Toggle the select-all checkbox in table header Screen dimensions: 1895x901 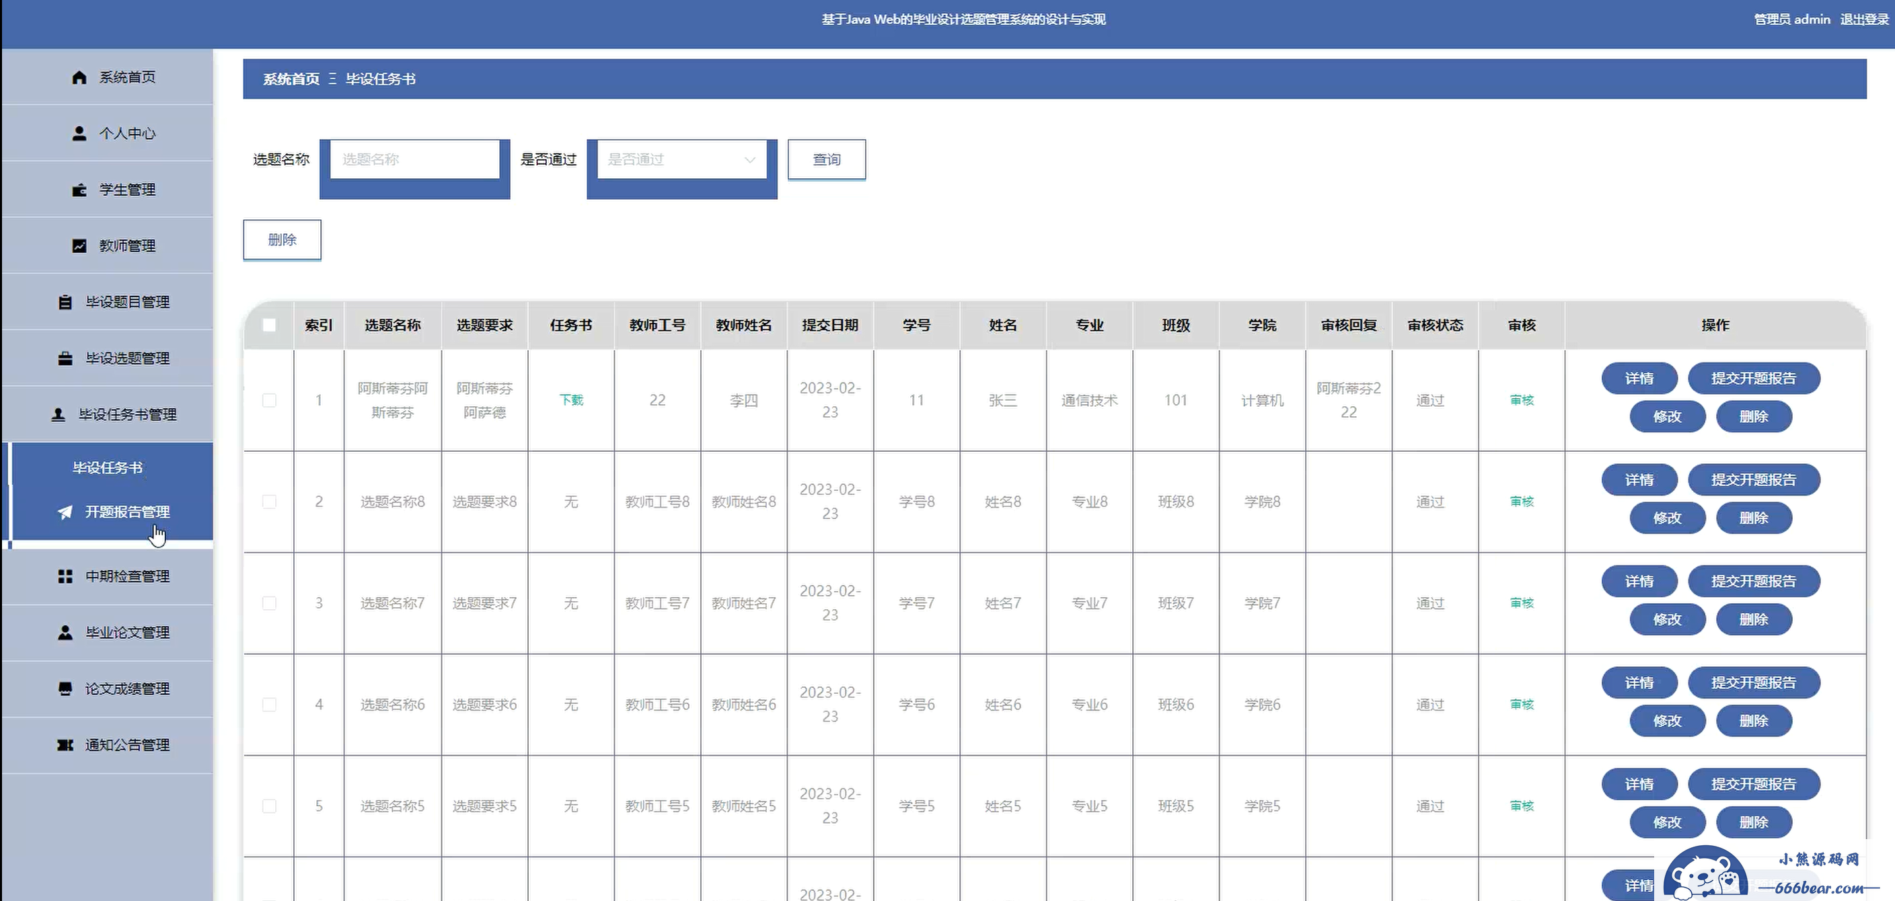click(269, 325)
